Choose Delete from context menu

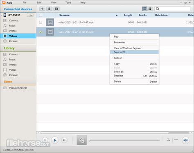(134, 81)
